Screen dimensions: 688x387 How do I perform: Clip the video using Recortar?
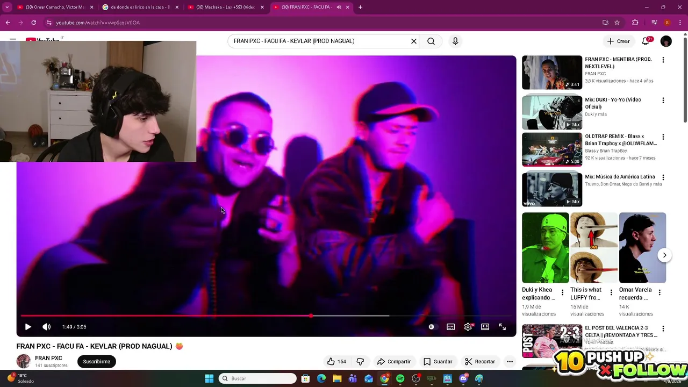[x=480, y=362]
